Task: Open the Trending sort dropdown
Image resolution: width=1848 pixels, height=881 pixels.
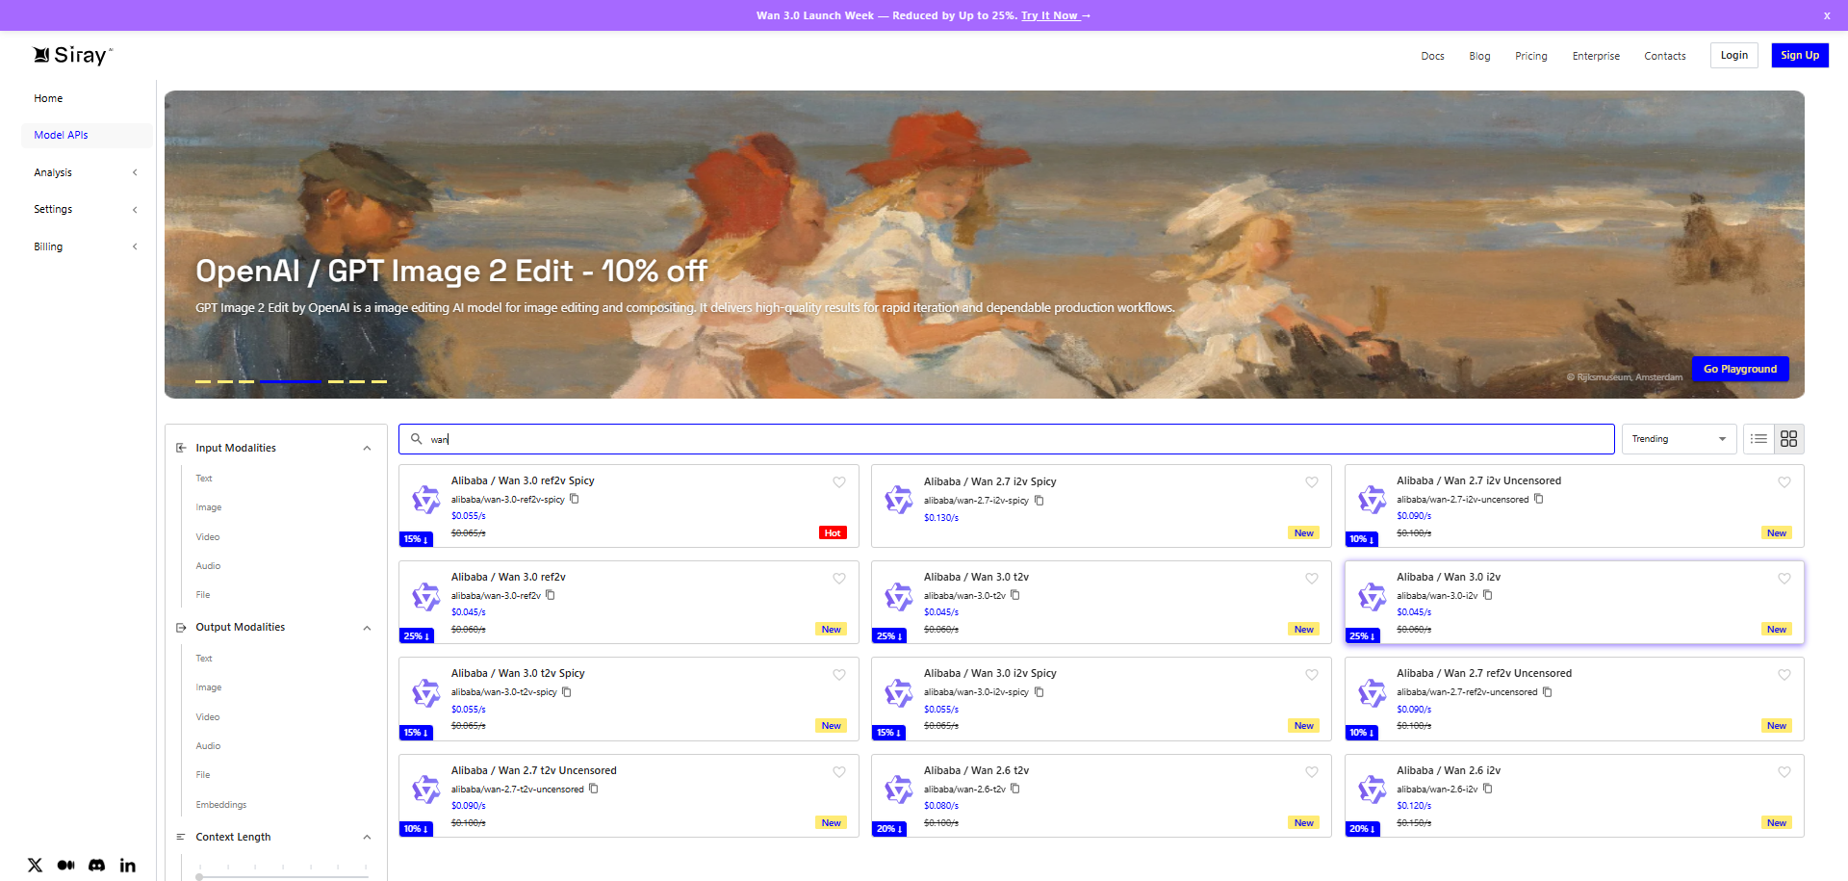Action: tap(1680, 439)
